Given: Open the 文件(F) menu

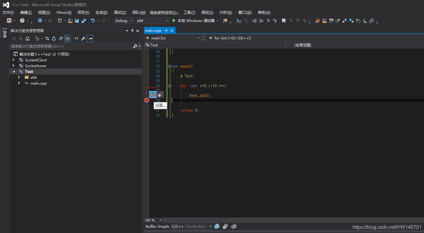Looking at the screenshot, I should [8, 13].
